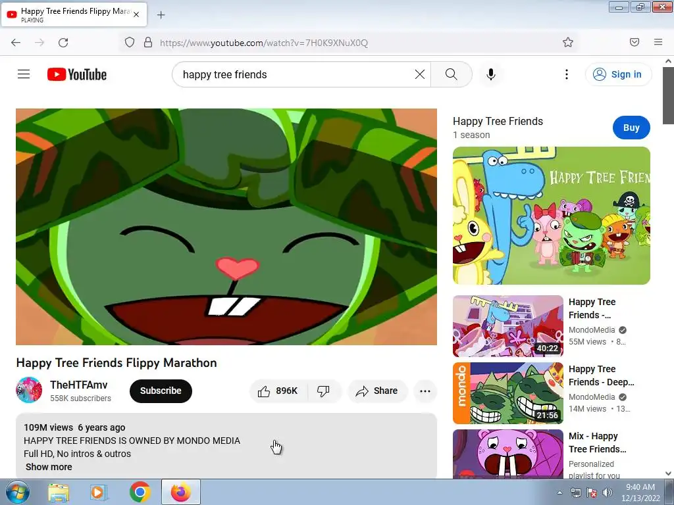Expand description with Show more
The height and width of the screenshot is (505, 674).
pos(49,467)
